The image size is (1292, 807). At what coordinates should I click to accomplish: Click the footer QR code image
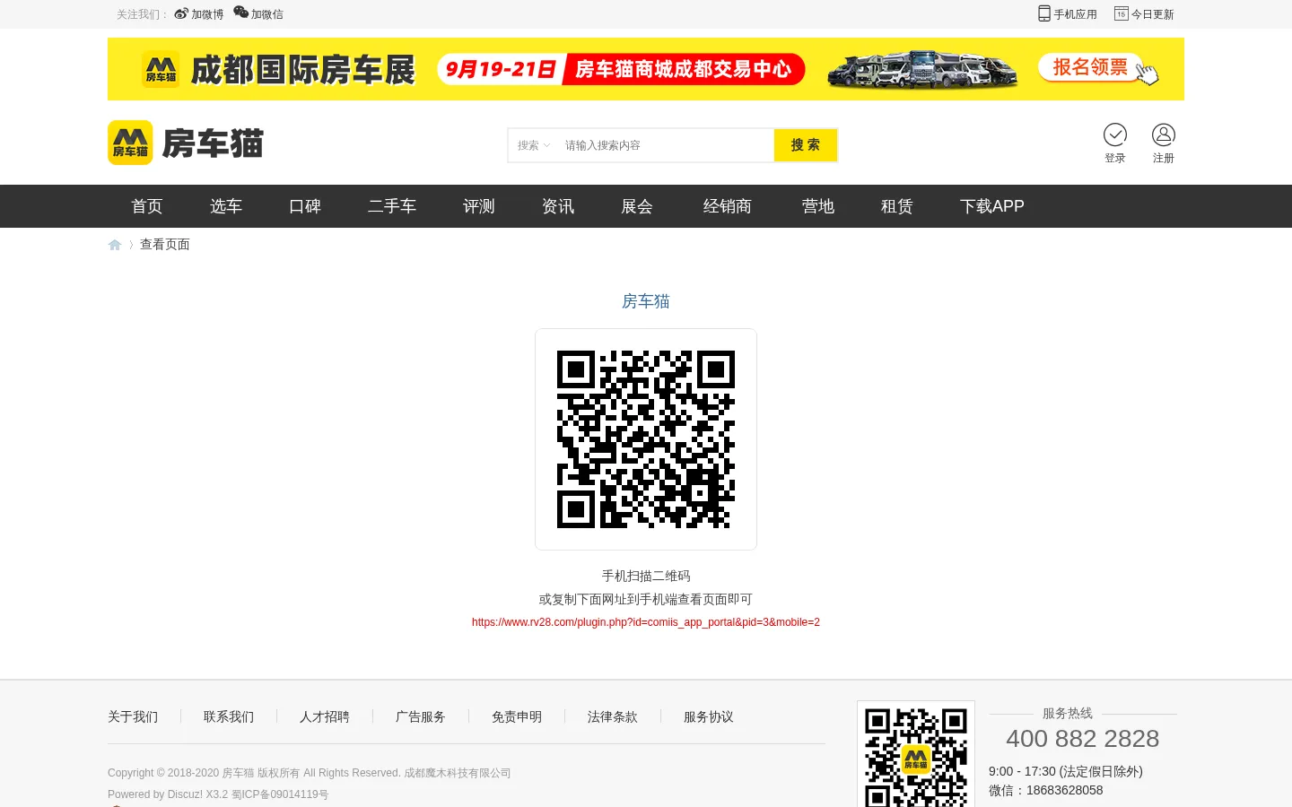[x=916, y=755]
